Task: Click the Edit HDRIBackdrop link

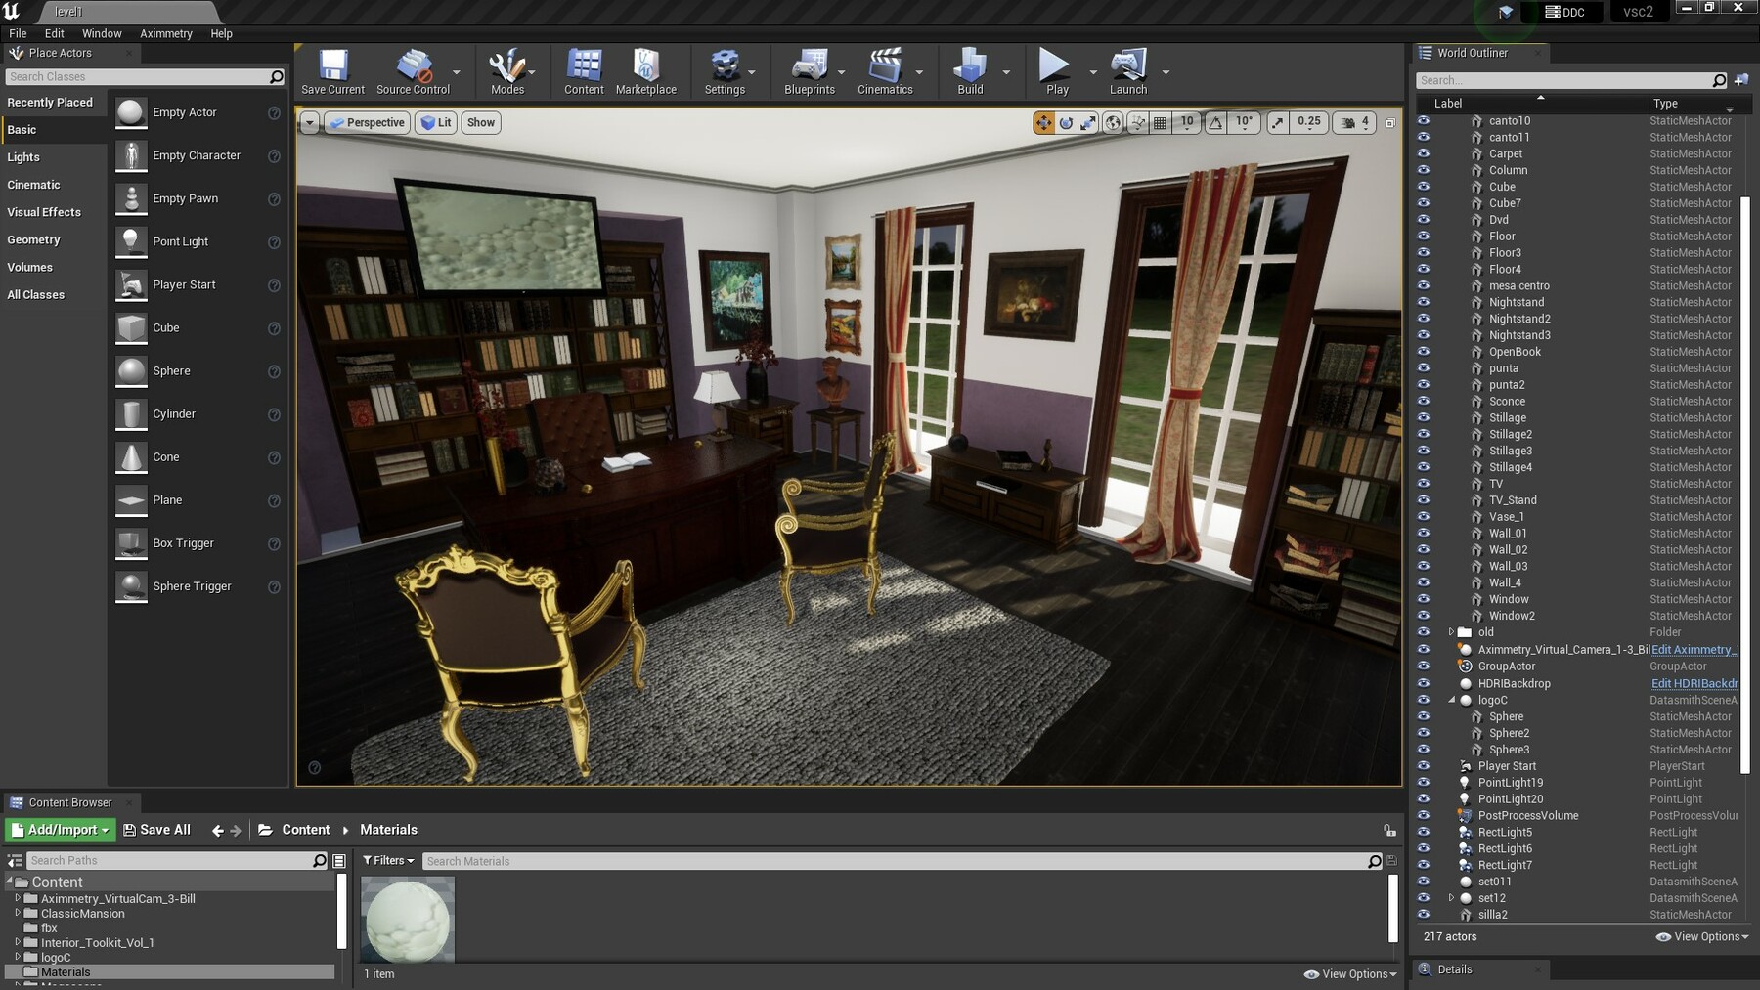Action: coord(1693,683)
